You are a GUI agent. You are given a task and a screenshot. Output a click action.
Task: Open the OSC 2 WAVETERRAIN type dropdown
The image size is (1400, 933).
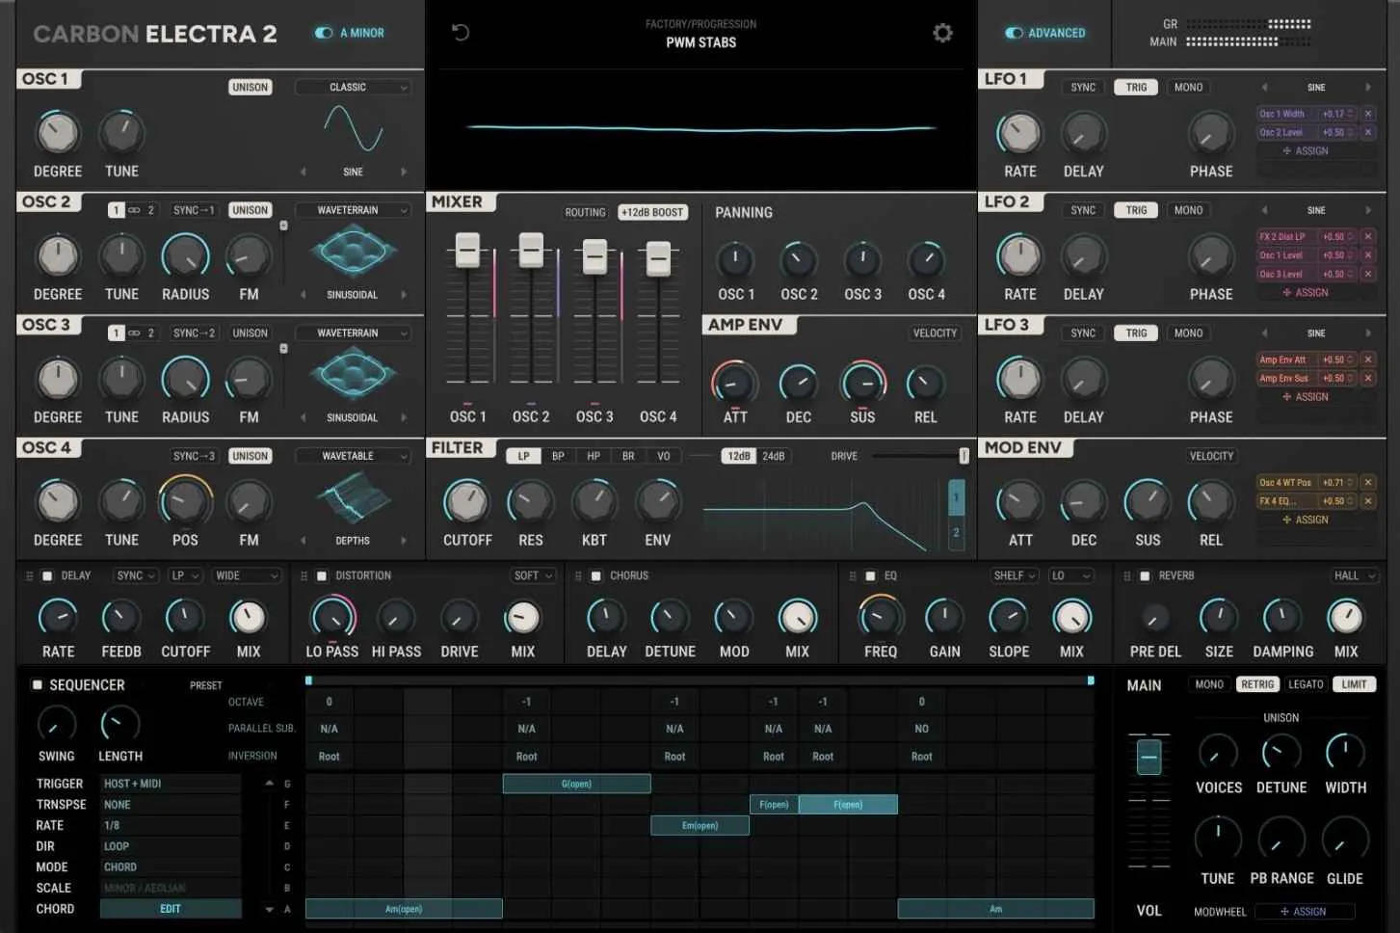353,210
